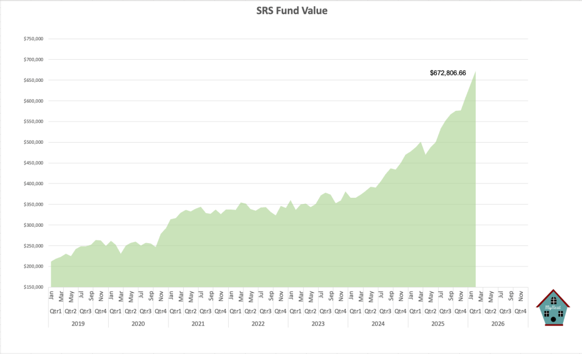Image resolution: width=582 pixels, height=354 pixels.
Task: Click the 2022 year label
Action: [x=258, y=323]
